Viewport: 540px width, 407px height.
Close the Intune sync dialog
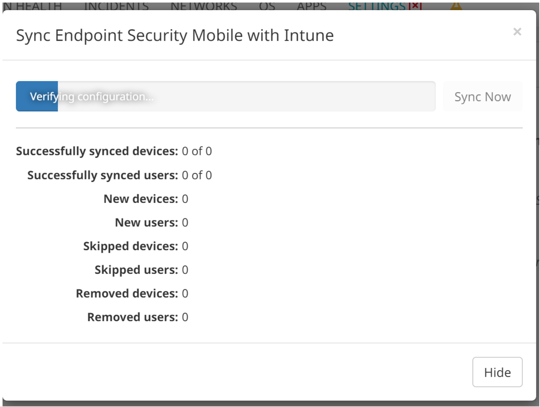coord(517,32)
